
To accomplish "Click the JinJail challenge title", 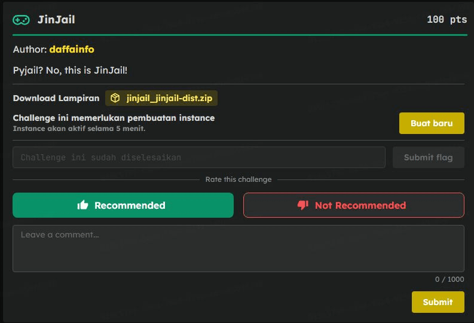I will pos(56,20).
